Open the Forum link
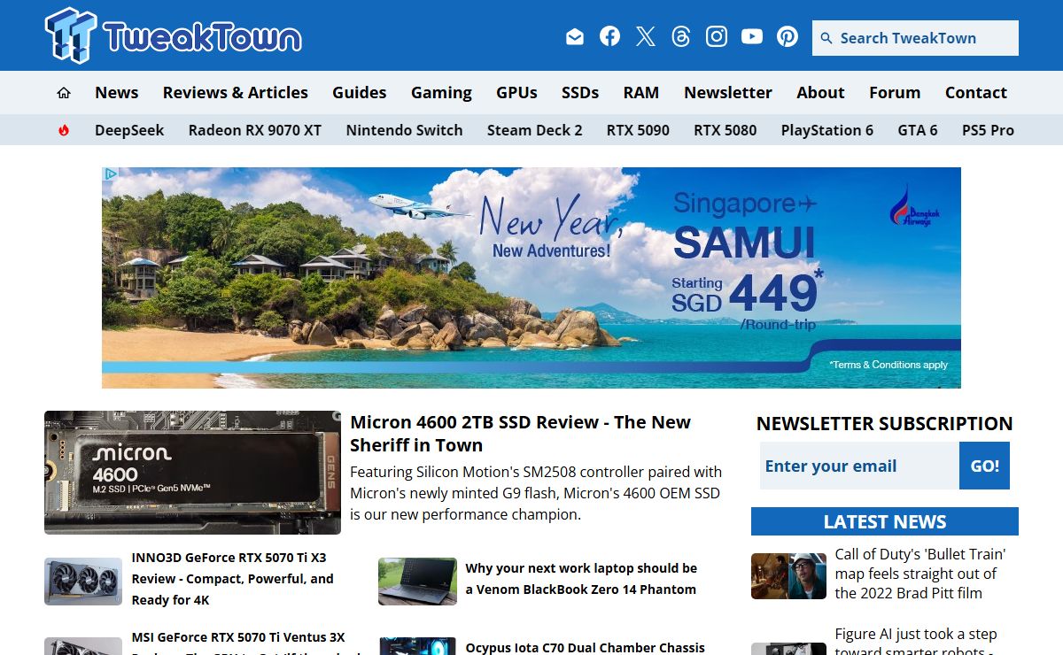This screenshot has height=655, width=1063. (895, 92)
